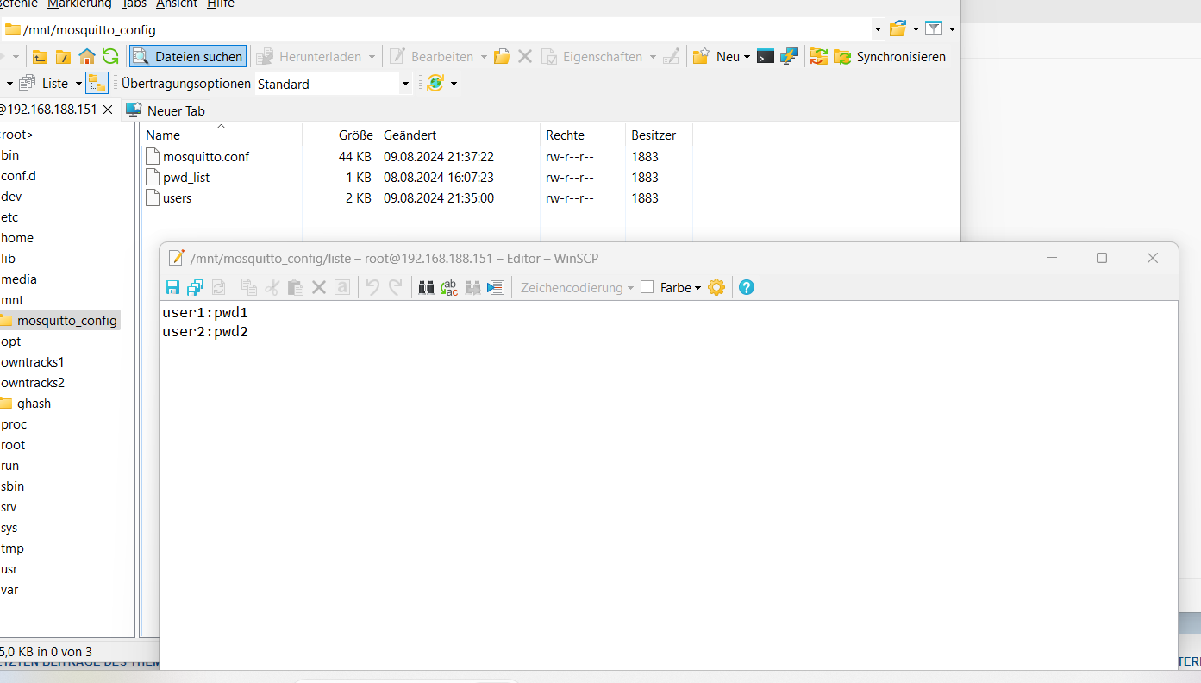Click the Dateien suchen button
Image resolution: width=1201 pixels, height=683 pixels.
[188, 57]
